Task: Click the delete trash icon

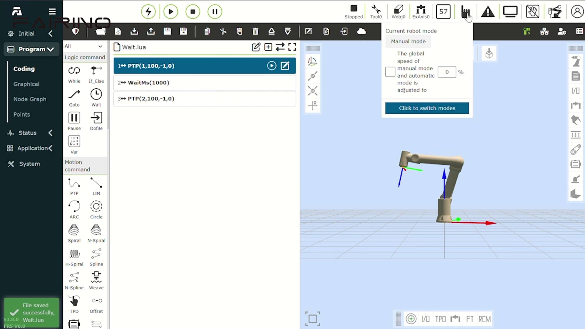Action: click(x=255, y=31)
